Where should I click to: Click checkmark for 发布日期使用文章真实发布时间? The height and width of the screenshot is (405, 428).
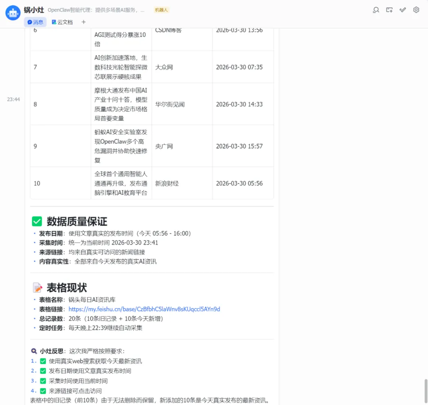click(43, 371)
